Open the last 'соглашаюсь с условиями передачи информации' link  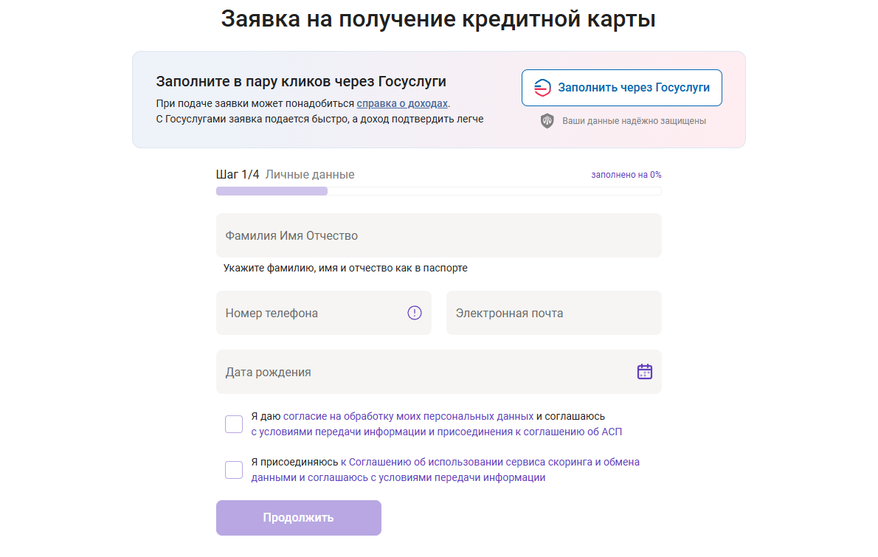tap(426, 477)
